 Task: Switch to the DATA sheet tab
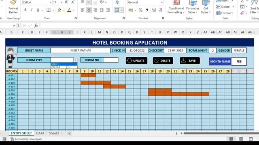[40, 133]
